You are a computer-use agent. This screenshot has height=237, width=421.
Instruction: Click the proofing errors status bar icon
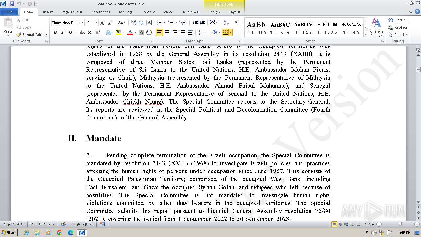pos(63,224)
